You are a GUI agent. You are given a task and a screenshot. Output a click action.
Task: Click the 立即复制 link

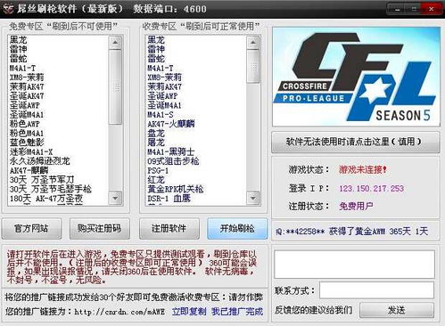click(189, 312)
